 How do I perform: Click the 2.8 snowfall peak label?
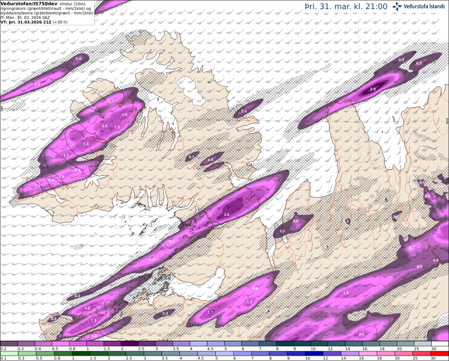tap(373, 89)
